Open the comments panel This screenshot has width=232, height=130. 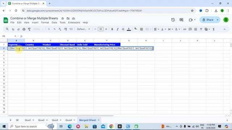181,20
